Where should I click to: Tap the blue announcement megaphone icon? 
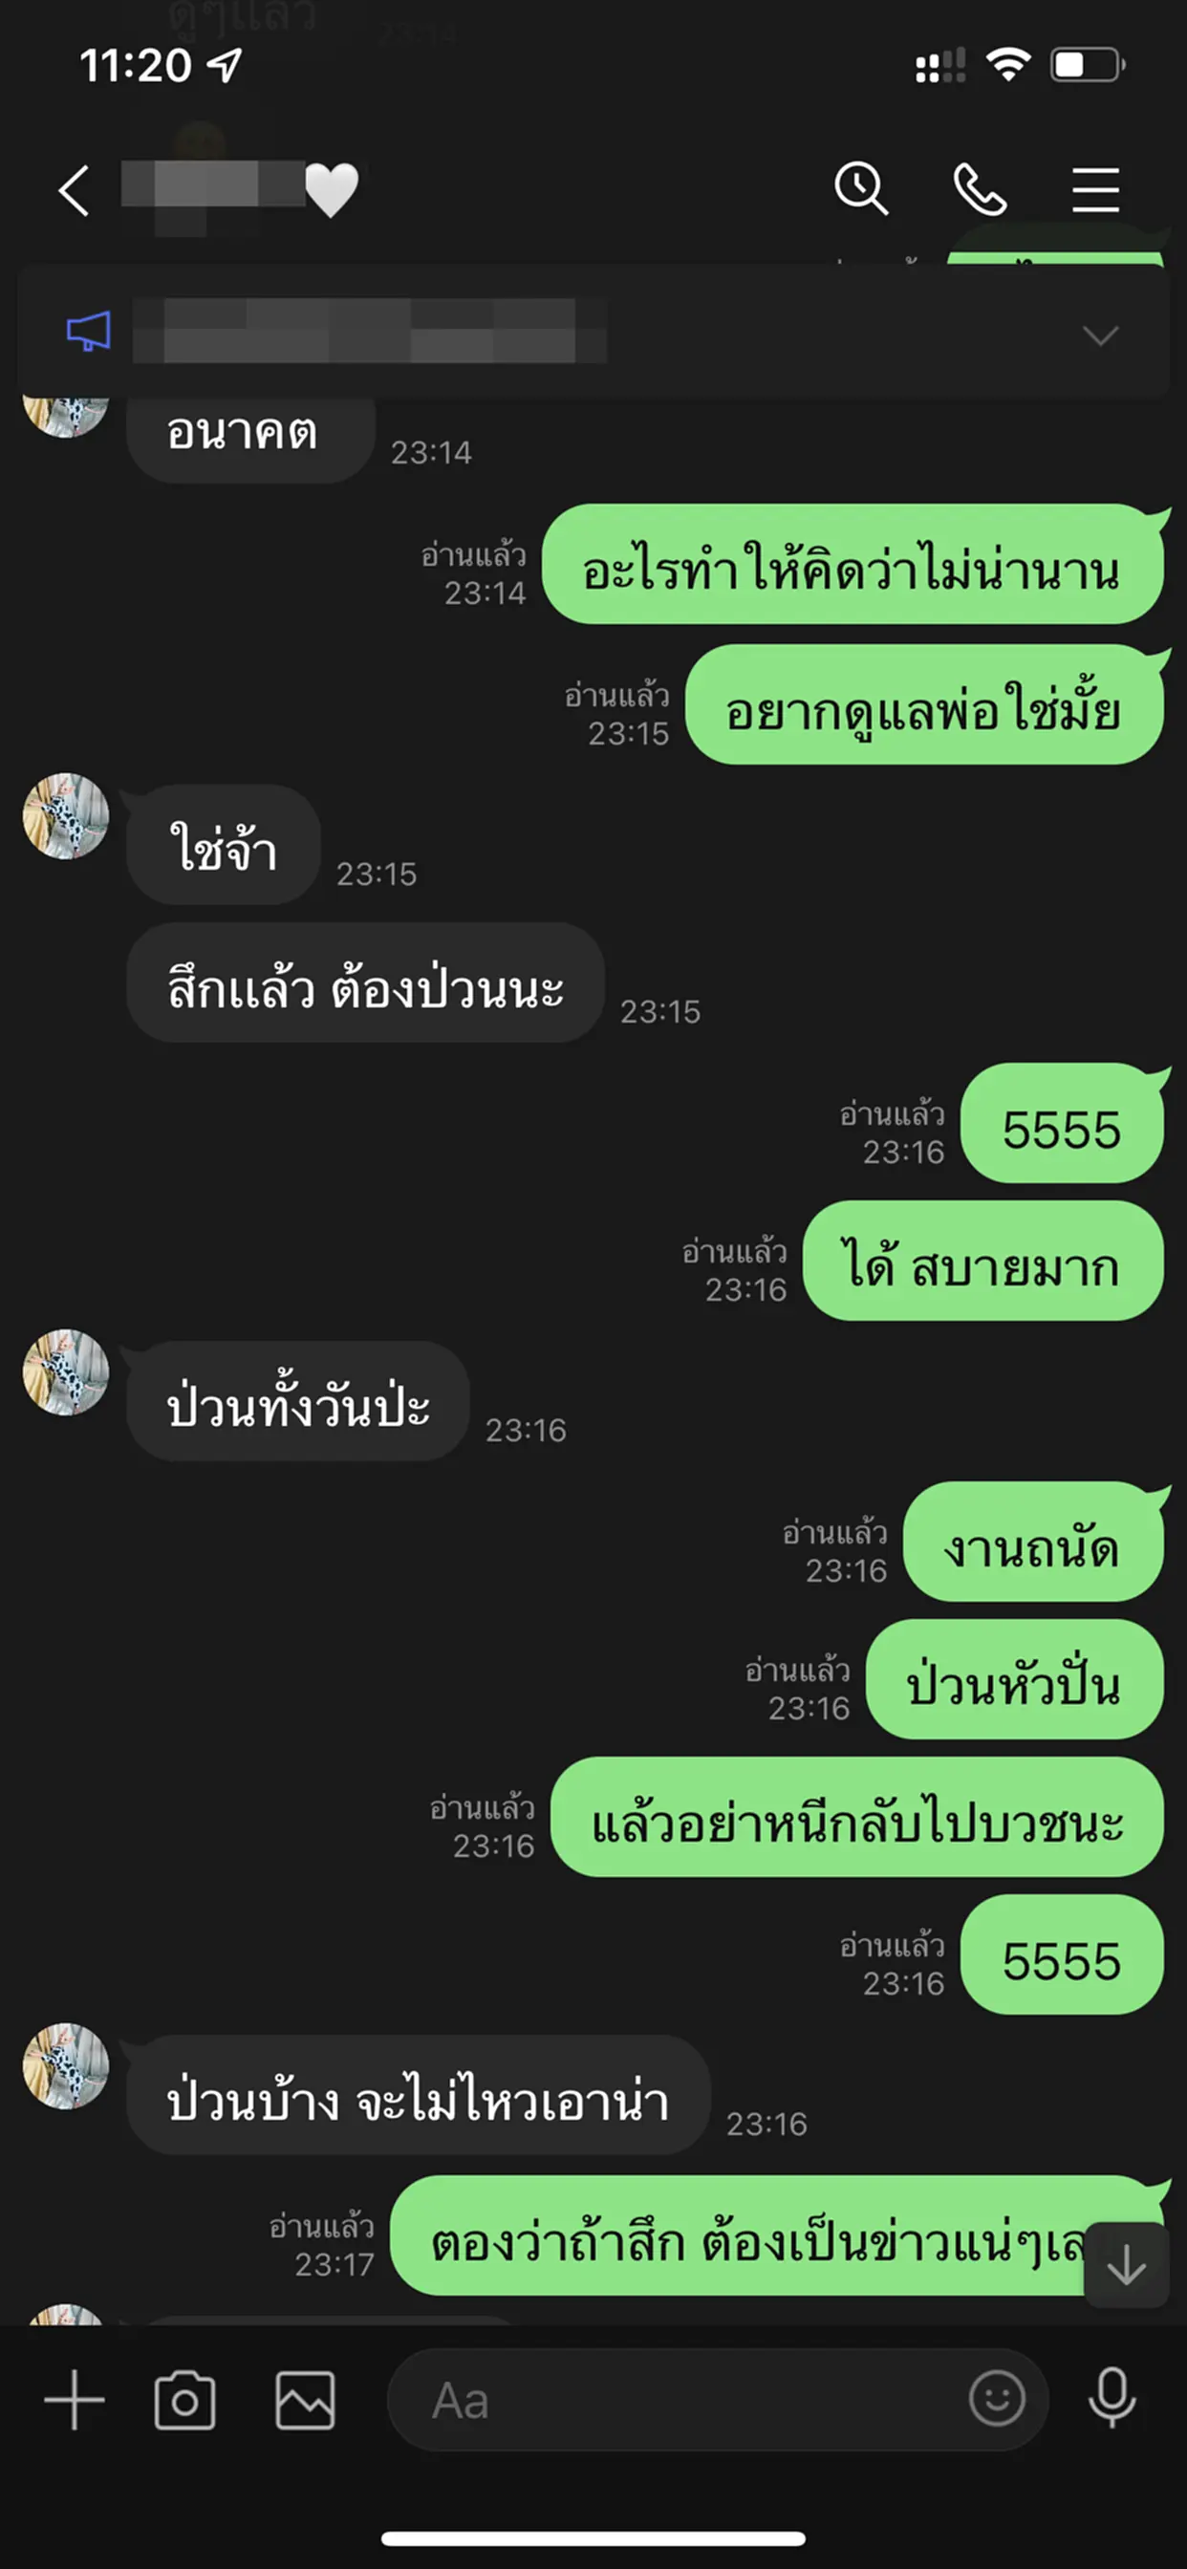point(89,331)
